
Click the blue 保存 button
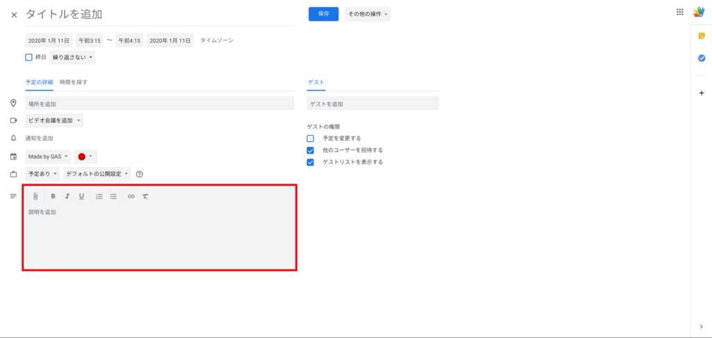click(x=323, y=14)
